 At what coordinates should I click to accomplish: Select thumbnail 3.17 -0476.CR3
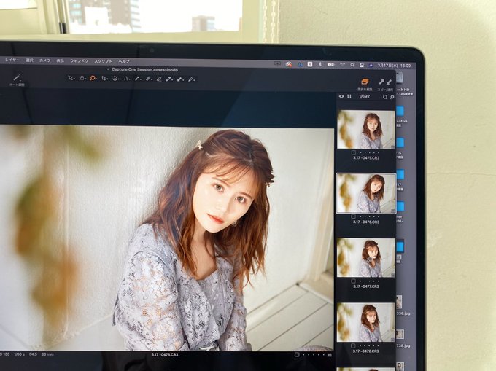(366, 193)
